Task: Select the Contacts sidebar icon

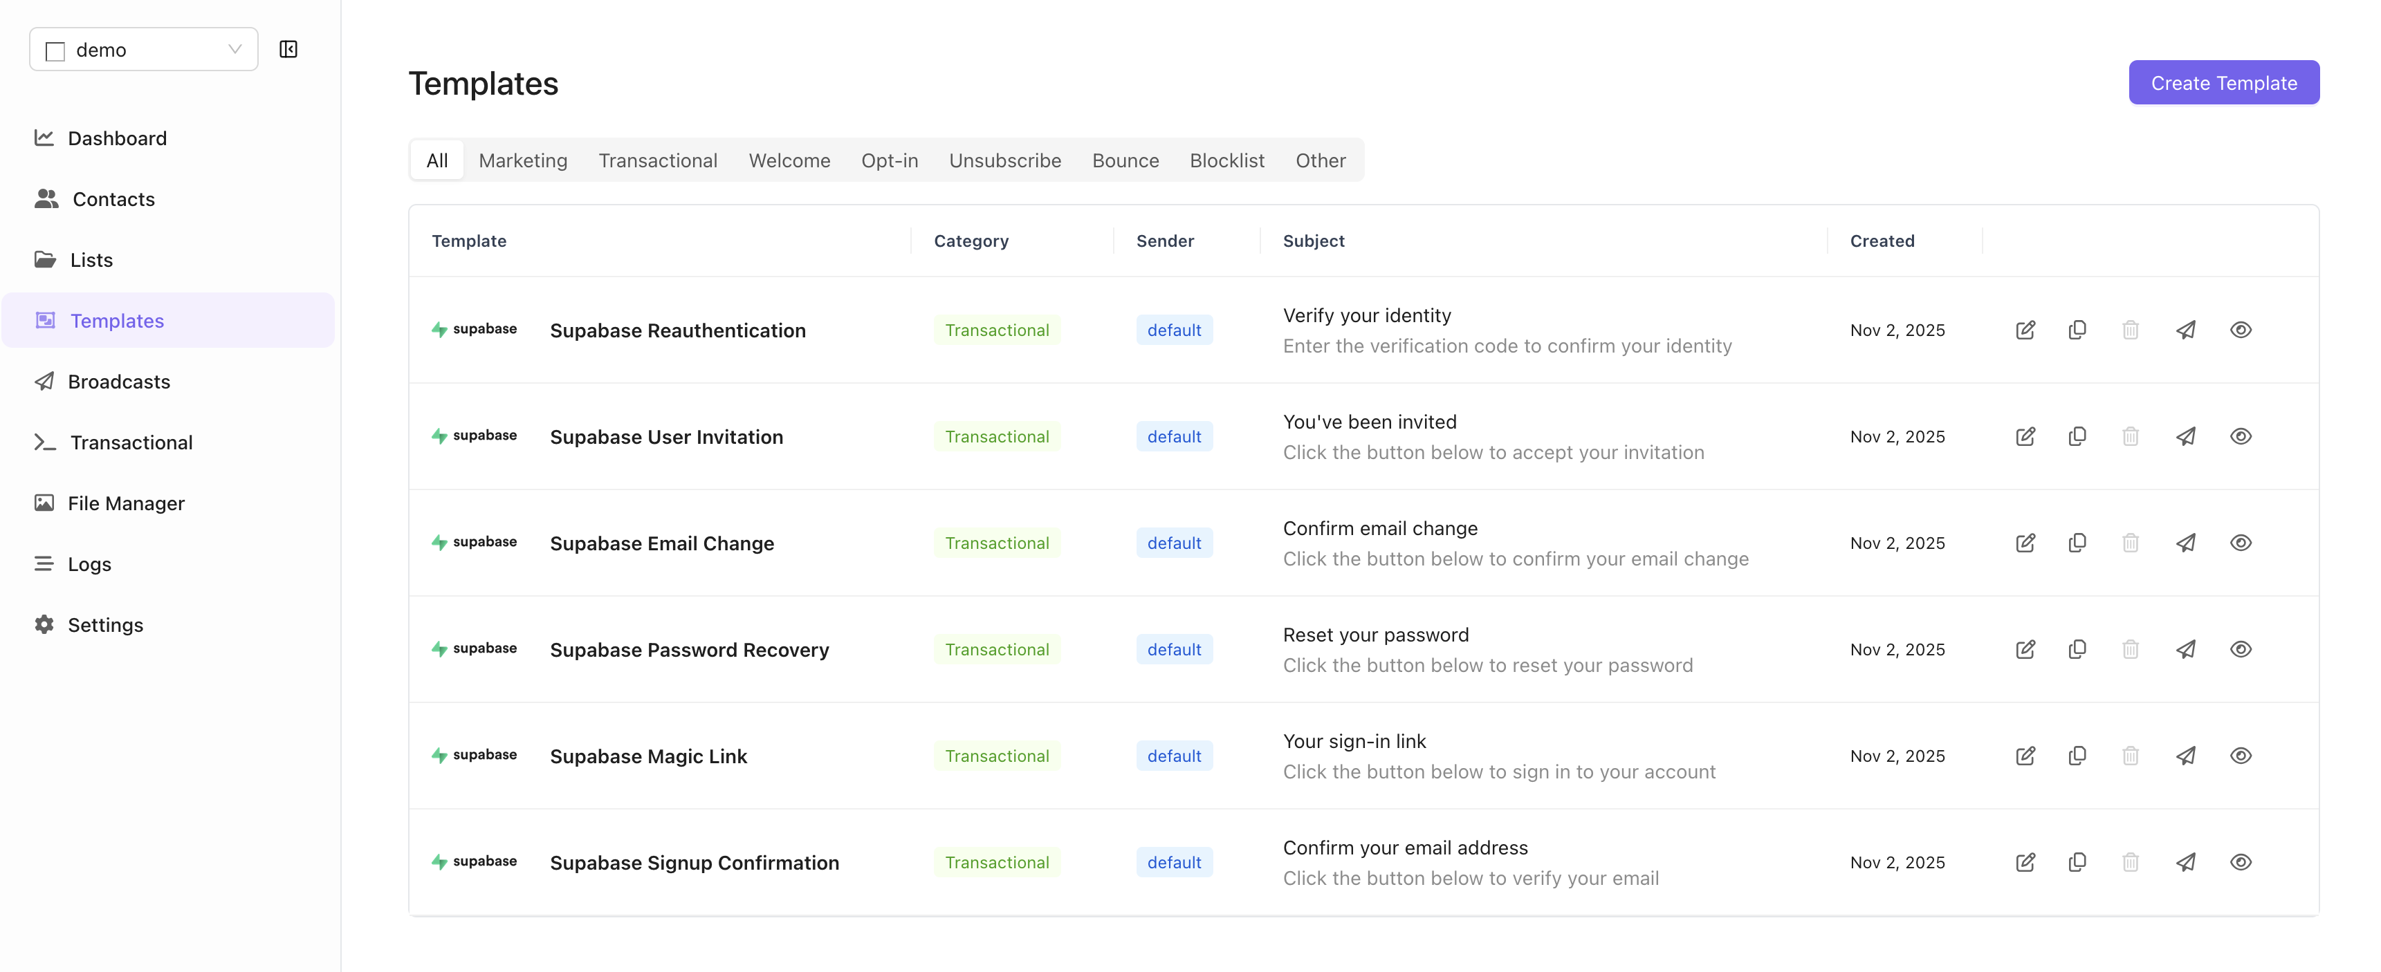Action: tap(46, 198)
